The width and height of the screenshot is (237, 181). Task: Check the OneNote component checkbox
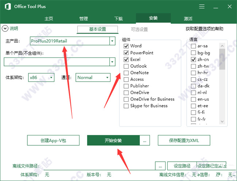[126, 73]
